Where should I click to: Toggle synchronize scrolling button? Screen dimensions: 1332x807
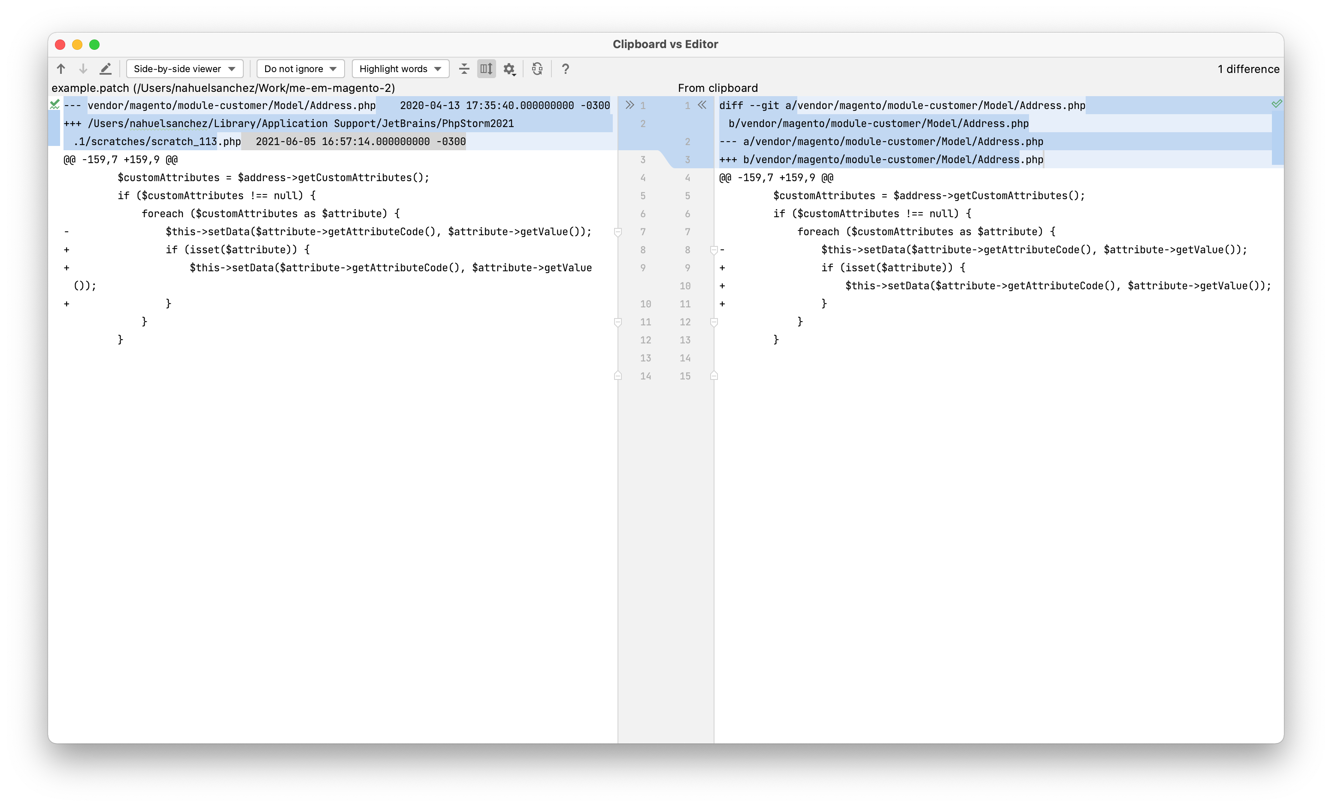pos(486,69)
